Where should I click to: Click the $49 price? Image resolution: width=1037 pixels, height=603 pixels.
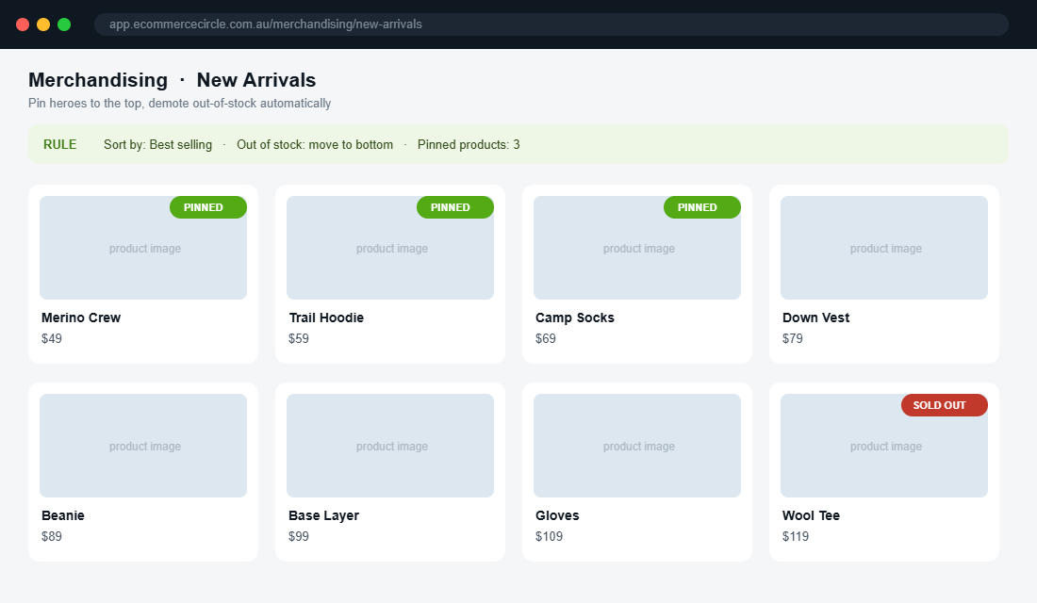coord(52,338)
